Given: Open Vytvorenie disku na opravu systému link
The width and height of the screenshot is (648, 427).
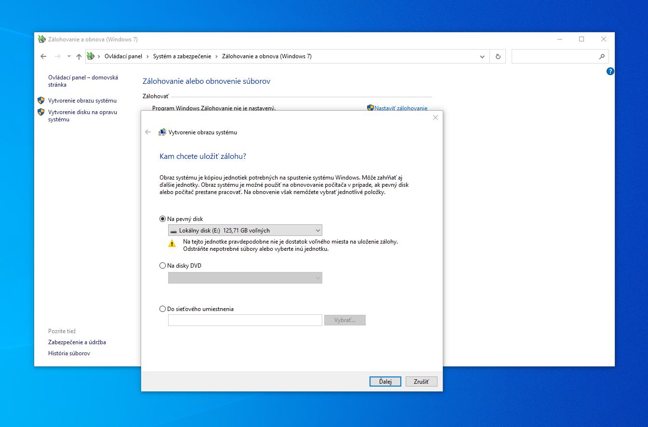Looking at the screenshot, I should point(82,116).
